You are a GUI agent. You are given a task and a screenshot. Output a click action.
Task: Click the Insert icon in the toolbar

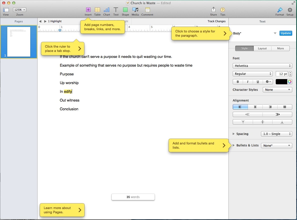click(88, 10)
